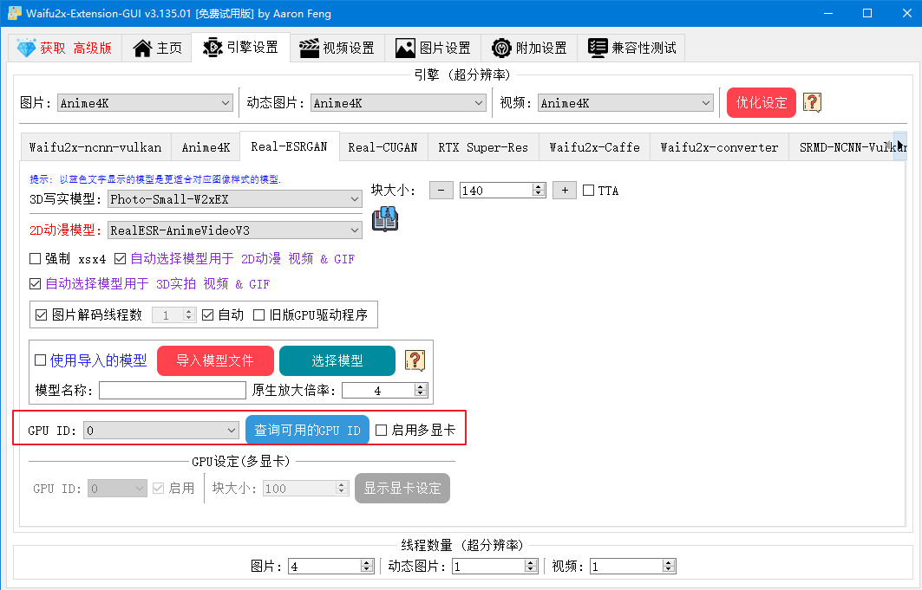This screenshot has width=922, height=590.
Task: Open the Waifu2x-Caffe engine tab
Action: [594, 147]
